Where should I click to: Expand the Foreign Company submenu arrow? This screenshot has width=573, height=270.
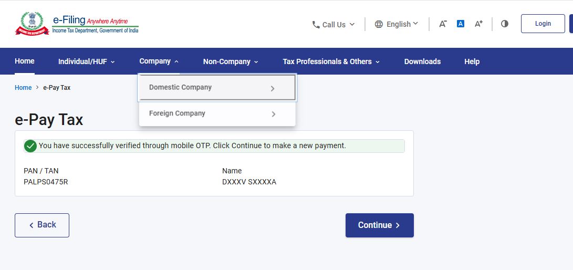tap(273, 114)
